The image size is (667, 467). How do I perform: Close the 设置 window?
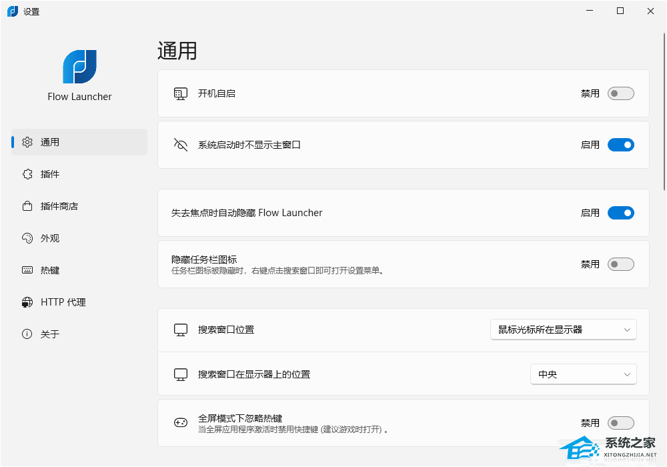tap(650, 11)
